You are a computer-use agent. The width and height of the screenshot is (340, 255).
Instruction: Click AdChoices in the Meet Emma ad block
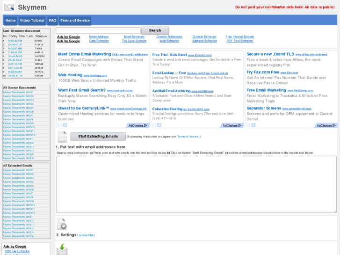click(137, 125)
